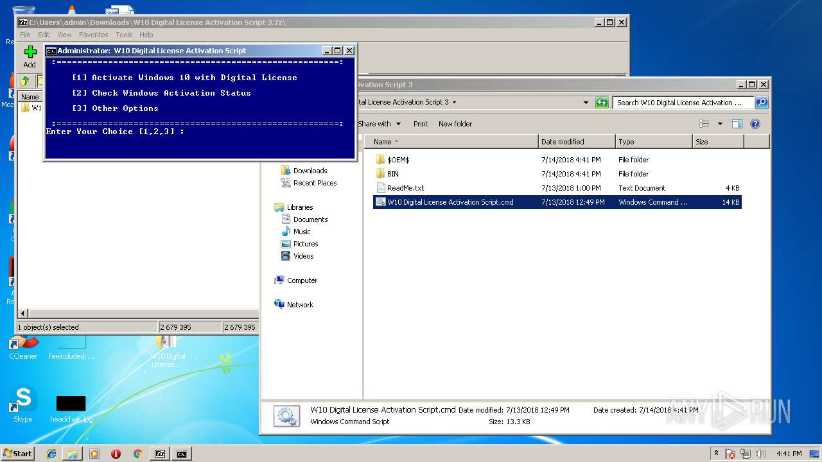
Task: Open Libraries in the navigation pane
Action: click(x=300, y=207)
